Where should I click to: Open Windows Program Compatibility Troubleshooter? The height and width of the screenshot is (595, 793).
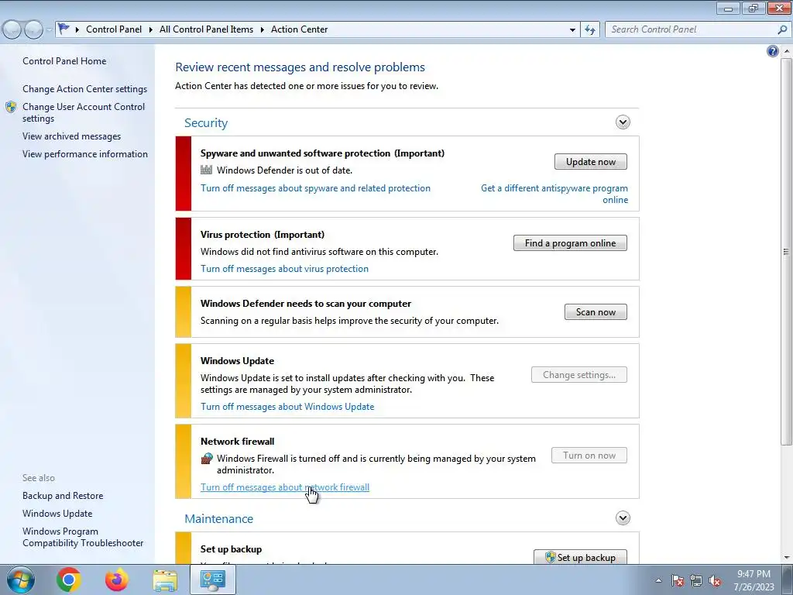tap(83, 537)
